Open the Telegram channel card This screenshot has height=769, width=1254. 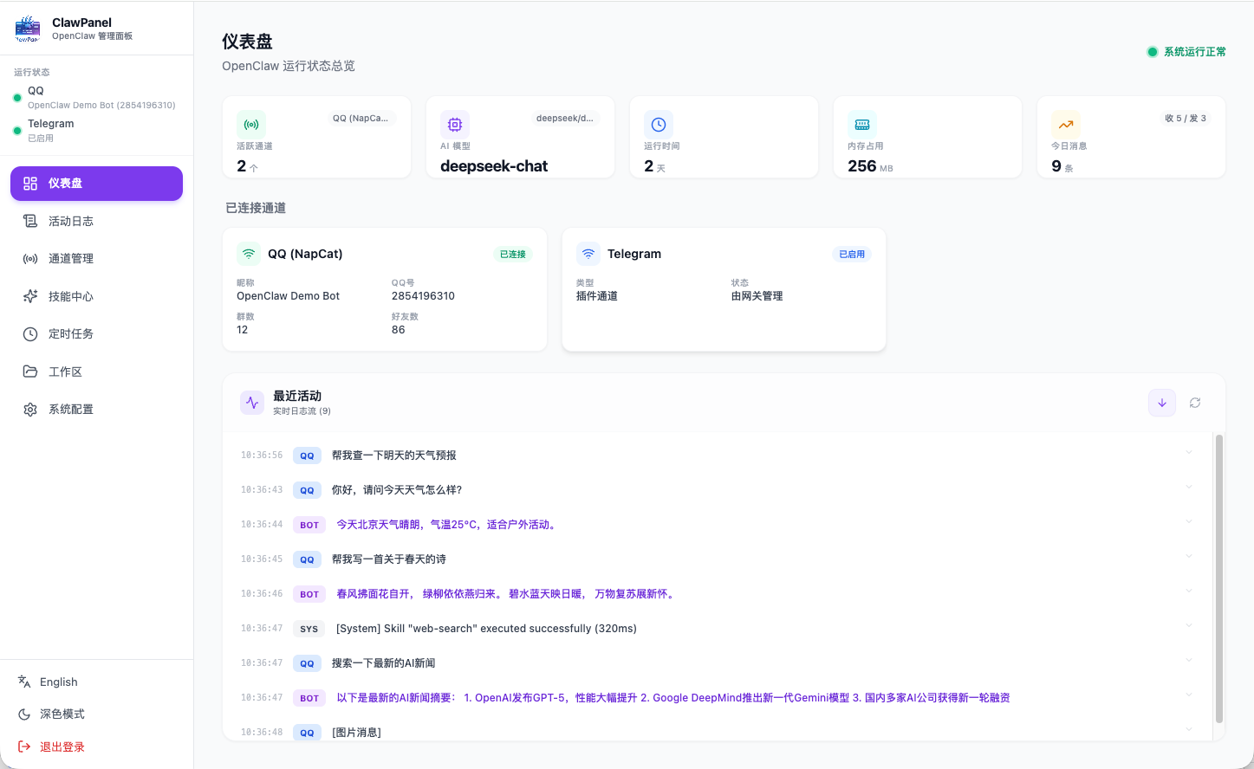point(724,289)
